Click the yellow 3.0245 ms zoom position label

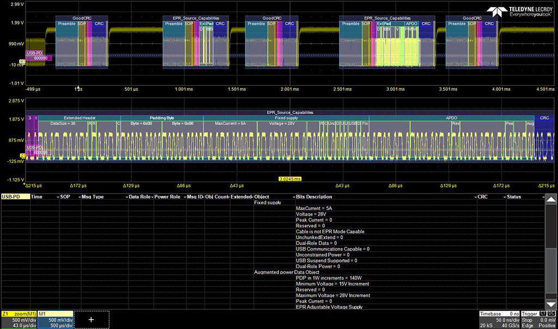(289, 178)
